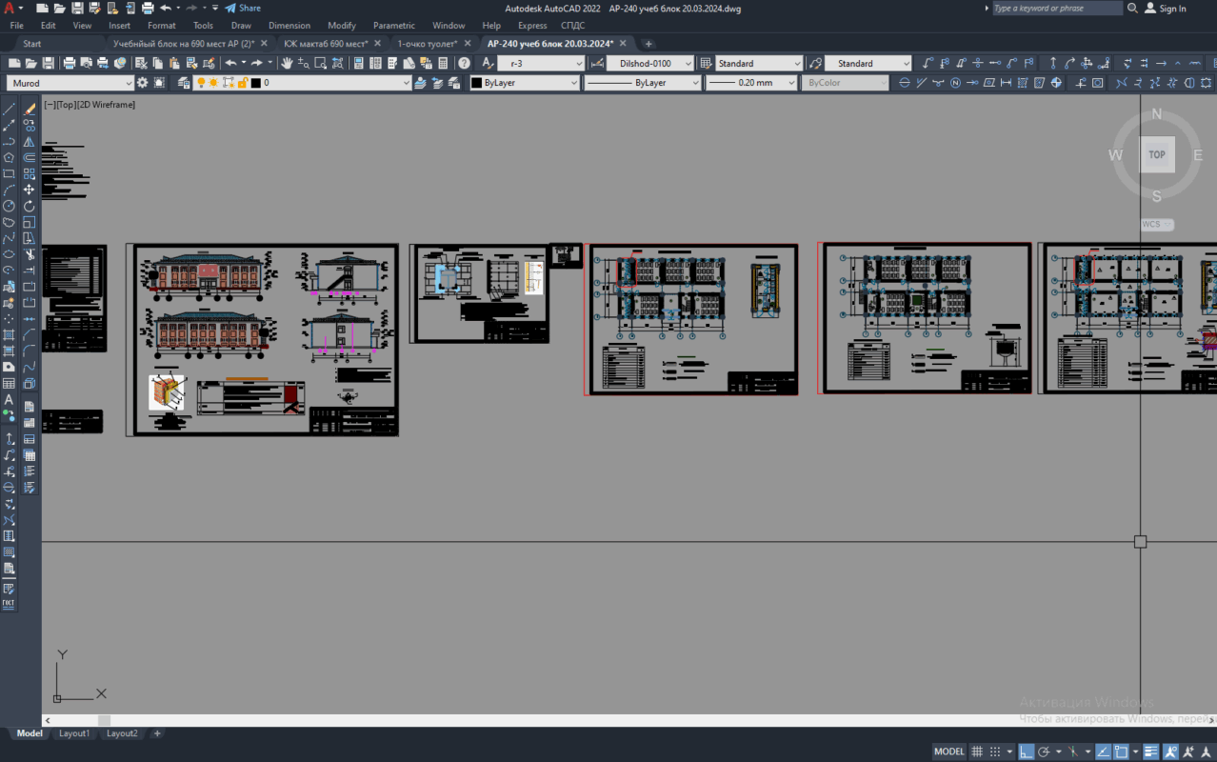
Task: Toggle grid display in status bar
Action: [977, 752]
